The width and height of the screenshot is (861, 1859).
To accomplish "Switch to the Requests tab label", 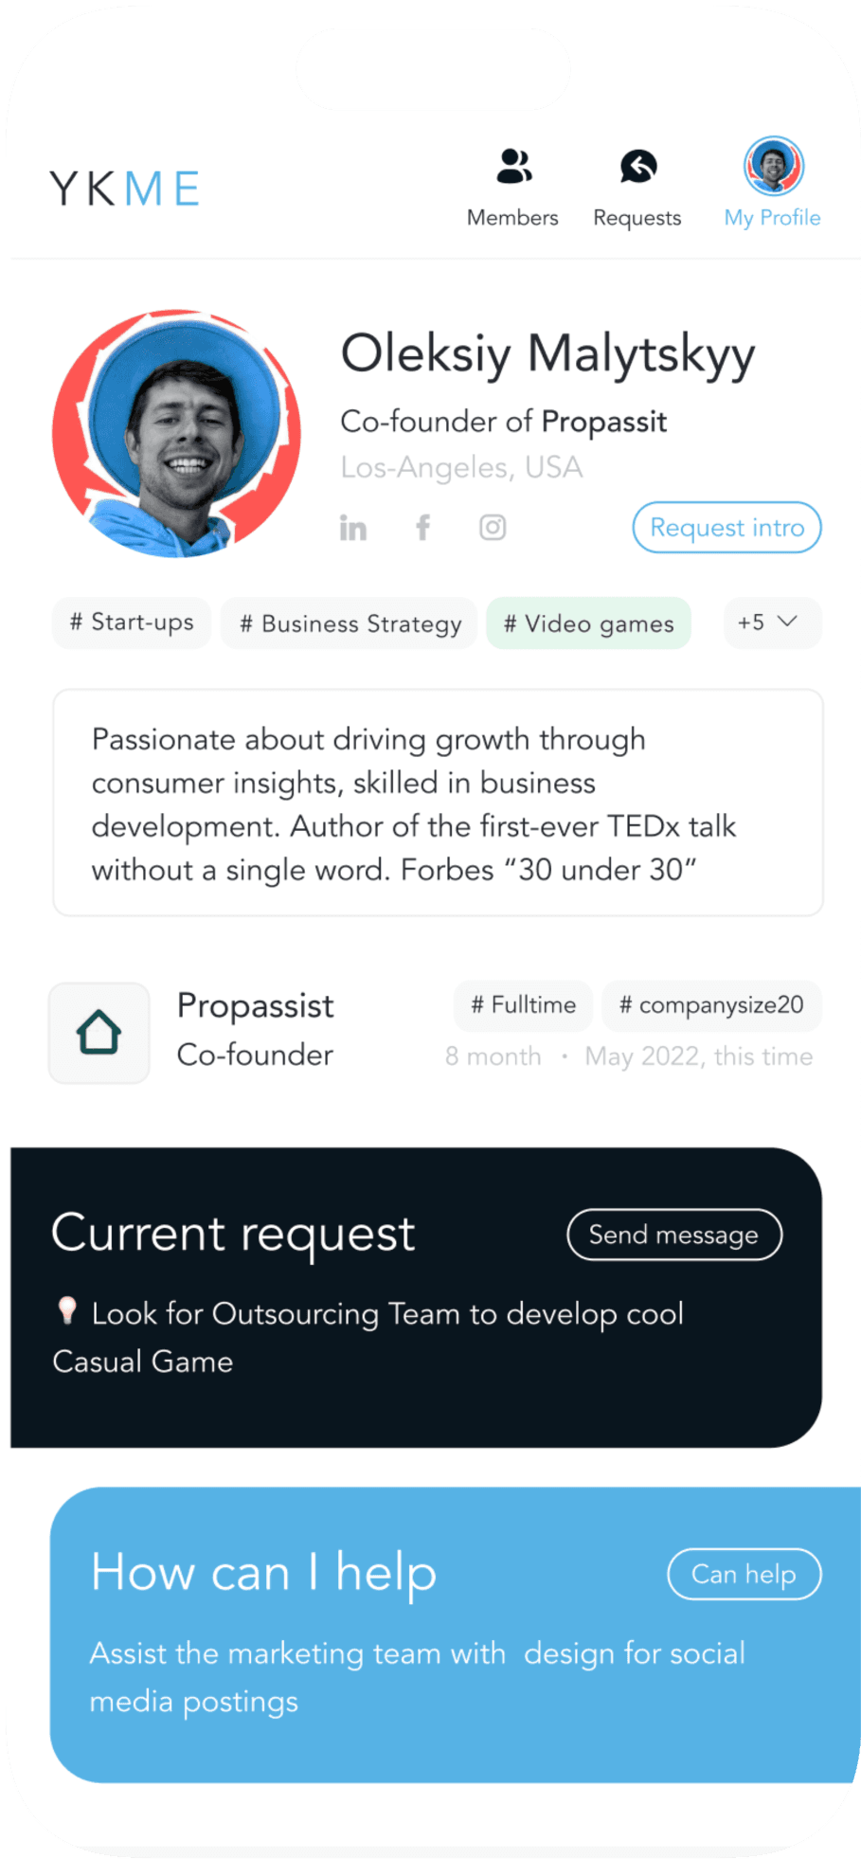I will click(637, 218).
